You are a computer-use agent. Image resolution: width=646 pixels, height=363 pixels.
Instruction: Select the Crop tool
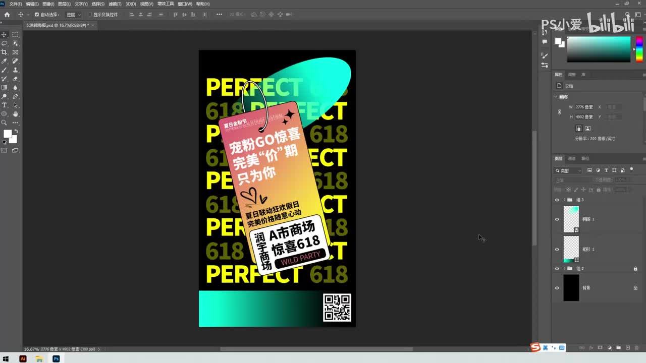[4, 52]
